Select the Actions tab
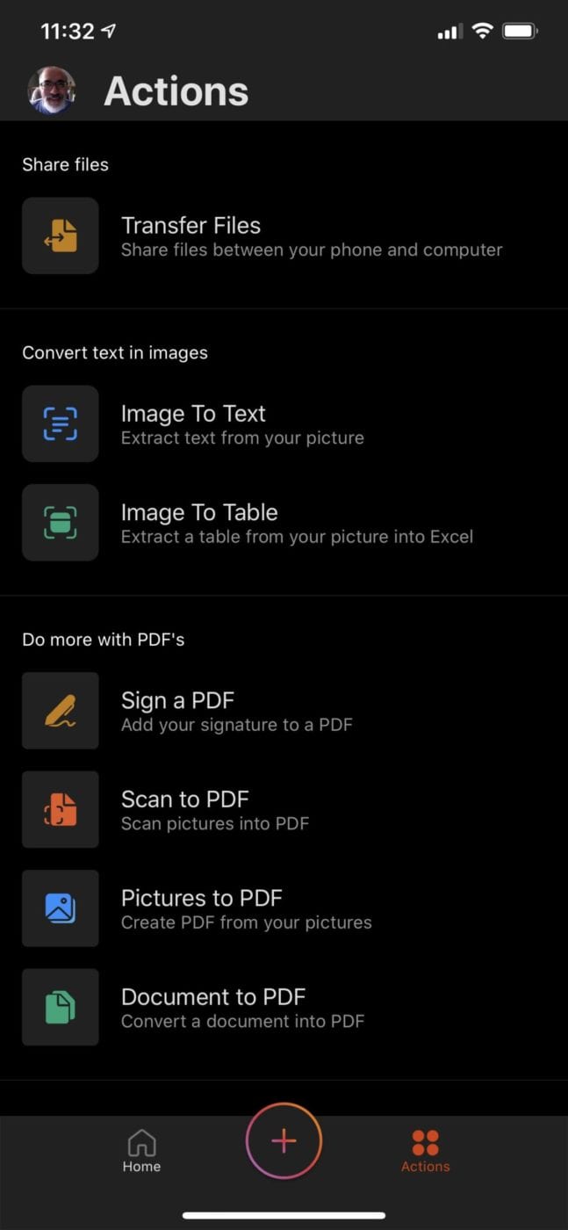Image resolution: width=568 pixels, height=1230 pixels. [425, 1151]
